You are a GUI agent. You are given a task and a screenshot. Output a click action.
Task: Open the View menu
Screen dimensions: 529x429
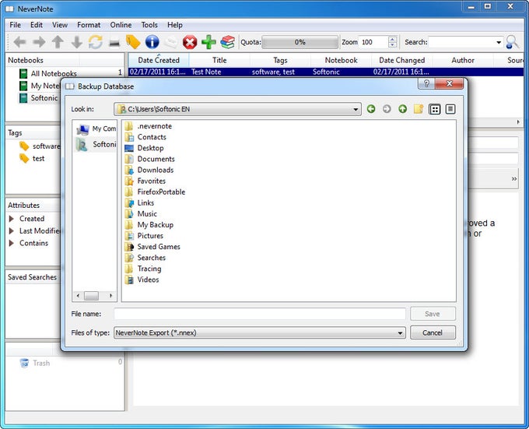point(60,25)
